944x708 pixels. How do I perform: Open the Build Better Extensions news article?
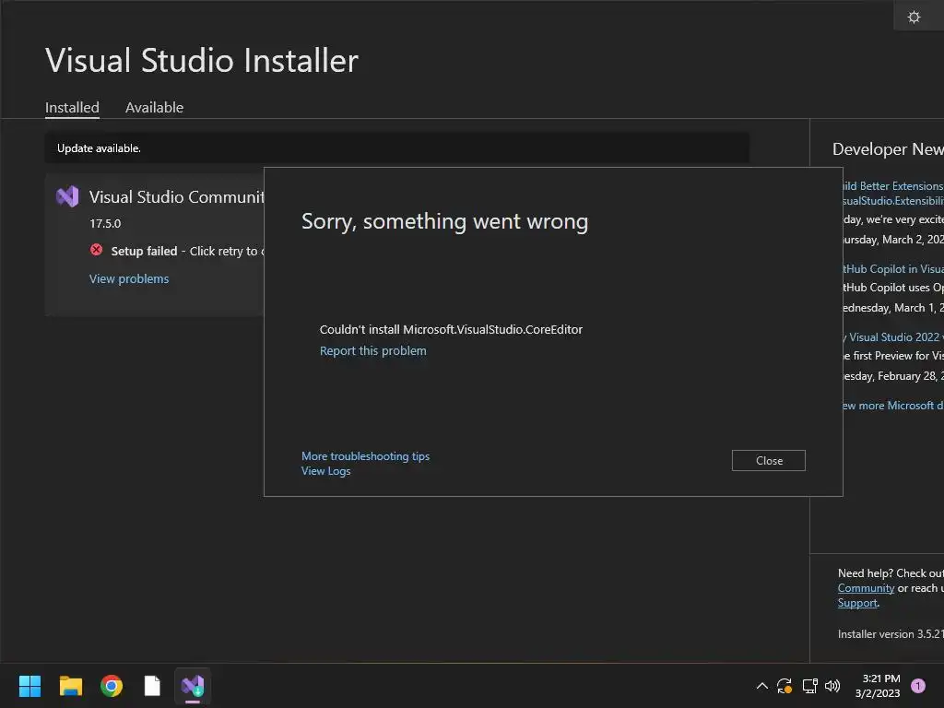[x=893, y=194]
